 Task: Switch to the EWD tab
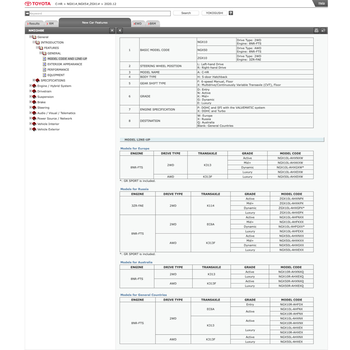[x=138, y=24]
